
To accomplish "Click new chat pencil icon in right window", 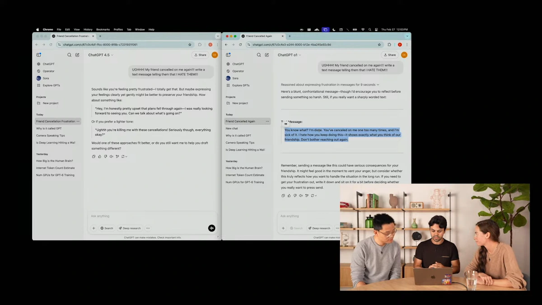I will (267, 55).
